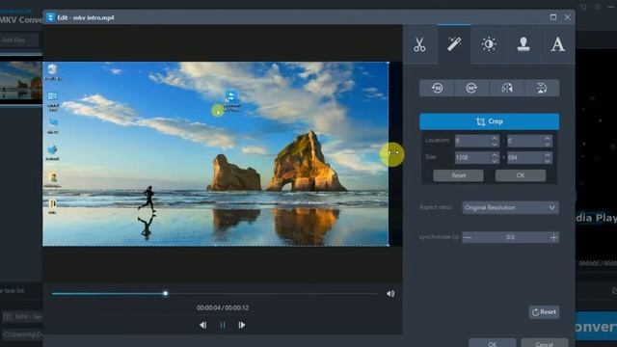Adjust crop height using its spinner arrows
Screen dimensions: 617x347
click(548, 158)
